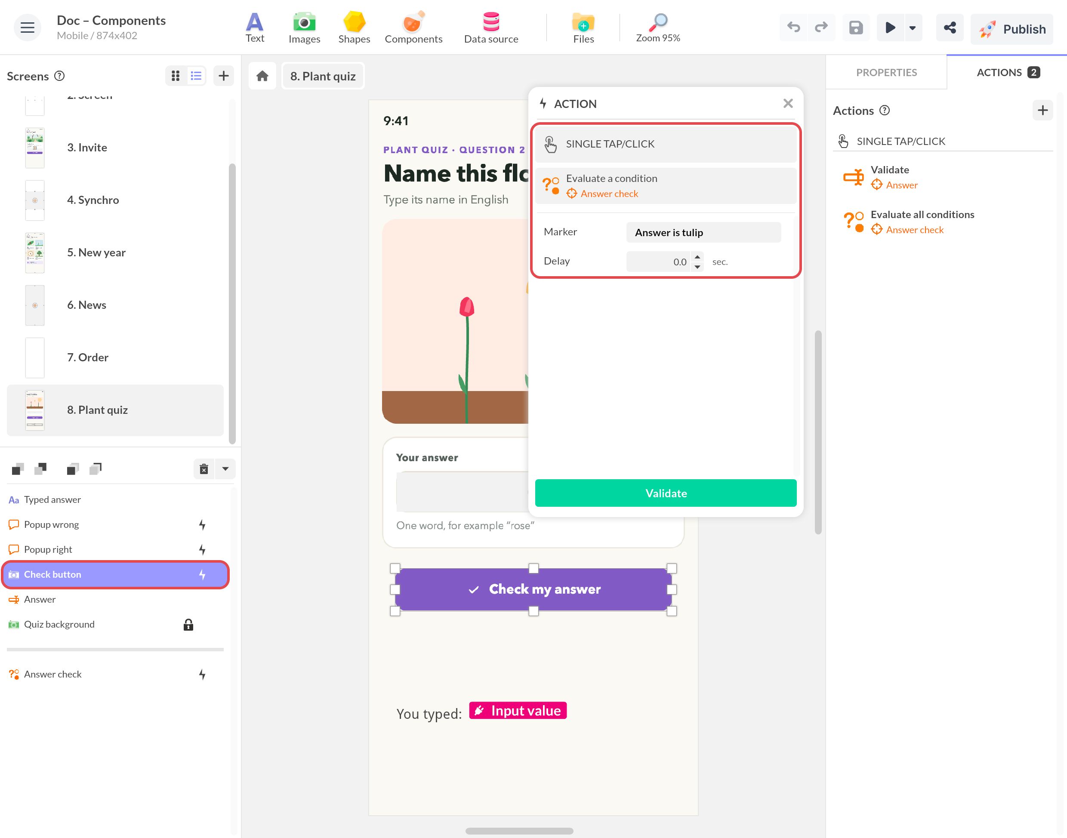Publish the app

(x=1011, y=29)
